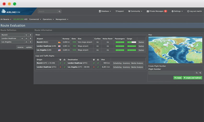Click the red X for Los Angeles destination passenger rights
This screenshot has height=122, width=204.
point(94,67)
